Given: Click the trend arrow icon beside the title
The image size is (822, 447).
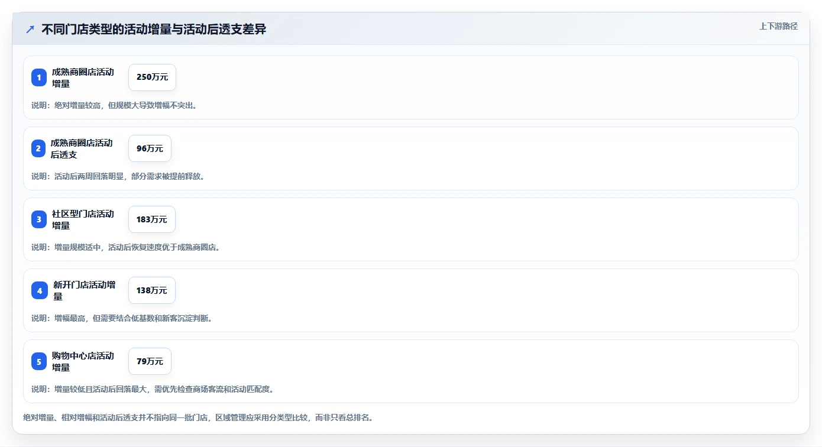Looking at the screenshot, I should pyautogui.click(x=30, y=29).
